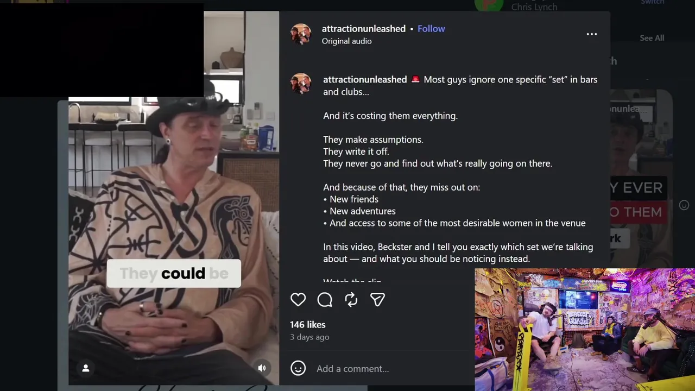Click the caption author's avatar
The width and height of the screenshot is (695, 391).
pyautogui.click(x=301, y=84)
